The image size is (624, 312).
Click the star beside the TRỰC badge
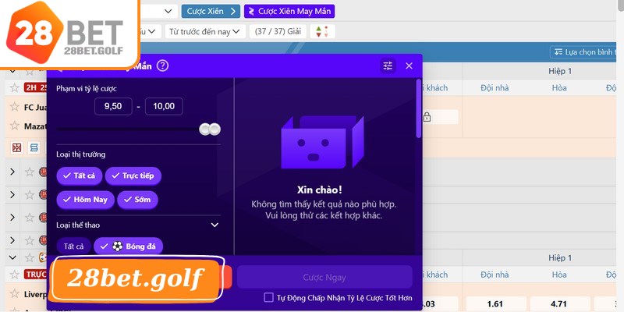click(14, 275)
